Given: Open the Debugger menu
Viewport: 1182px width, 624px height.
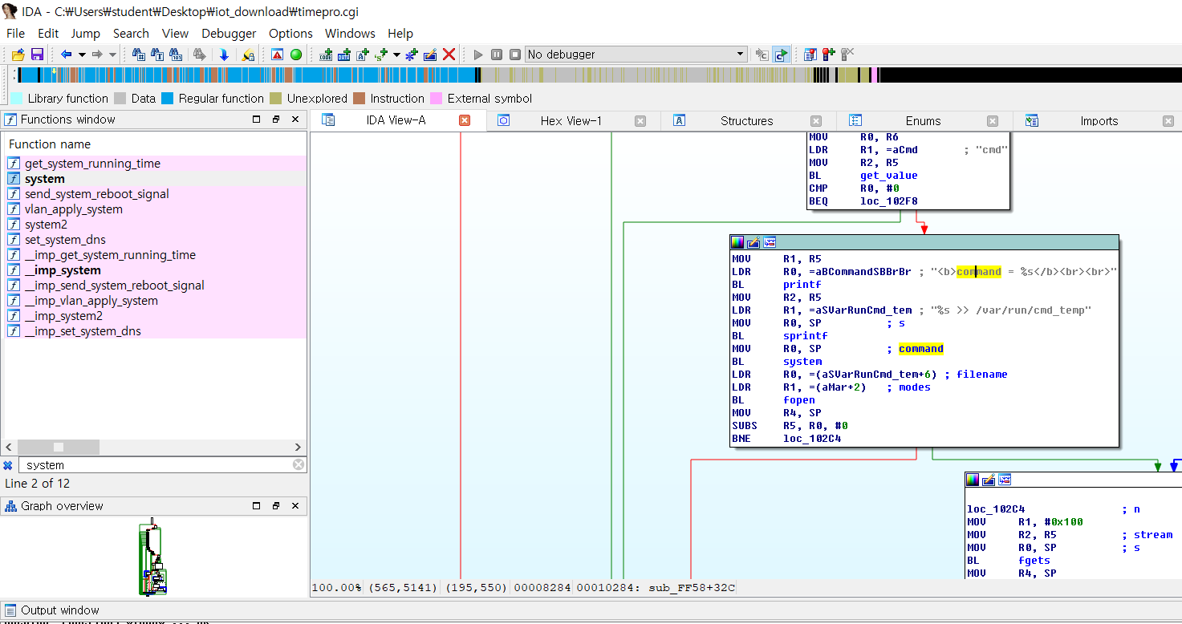Looking at the screenshot, I should [x=229, y=33].
